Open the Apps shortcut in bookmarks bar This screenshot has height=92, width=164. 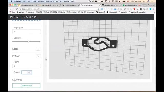[13, 12]
